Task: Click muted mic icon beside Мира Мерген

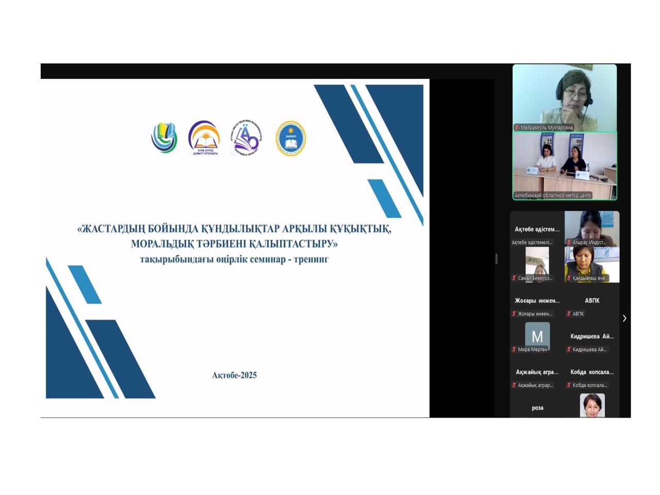Action: click(514, 350)
